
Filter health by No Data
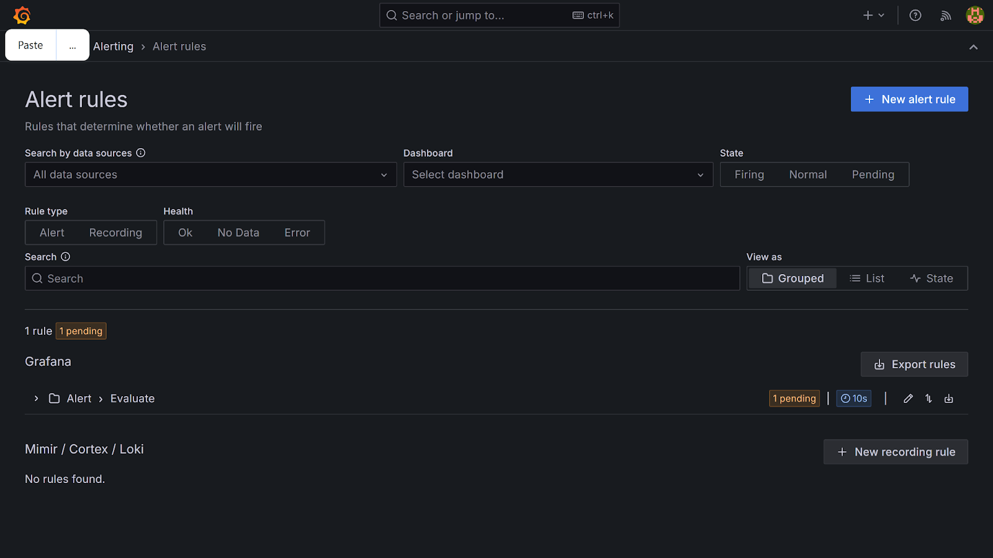[238, 233]
